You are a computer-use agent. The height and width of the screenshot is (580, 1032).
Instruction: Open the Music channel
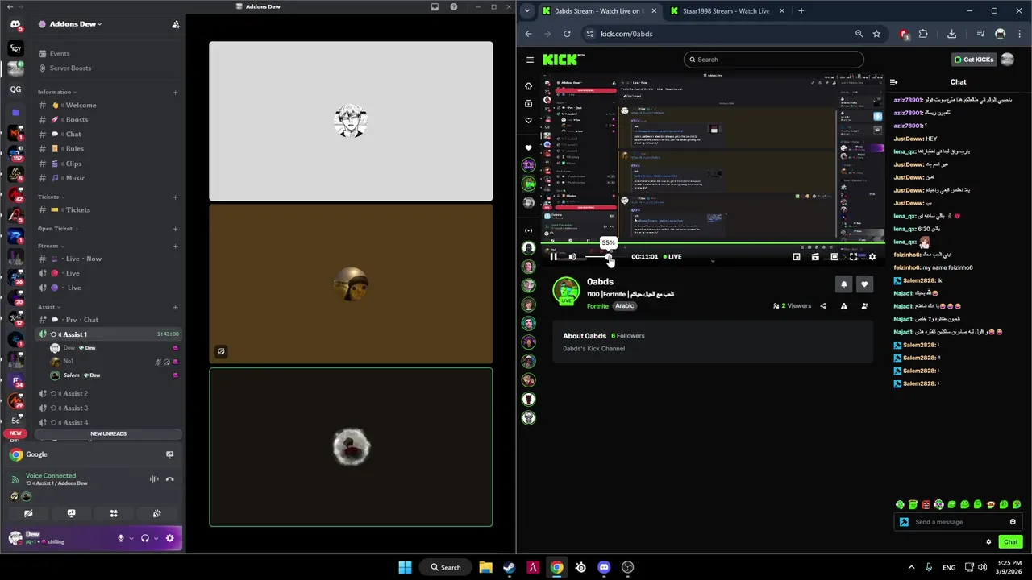pyautogui.click(x=107, y=178)
